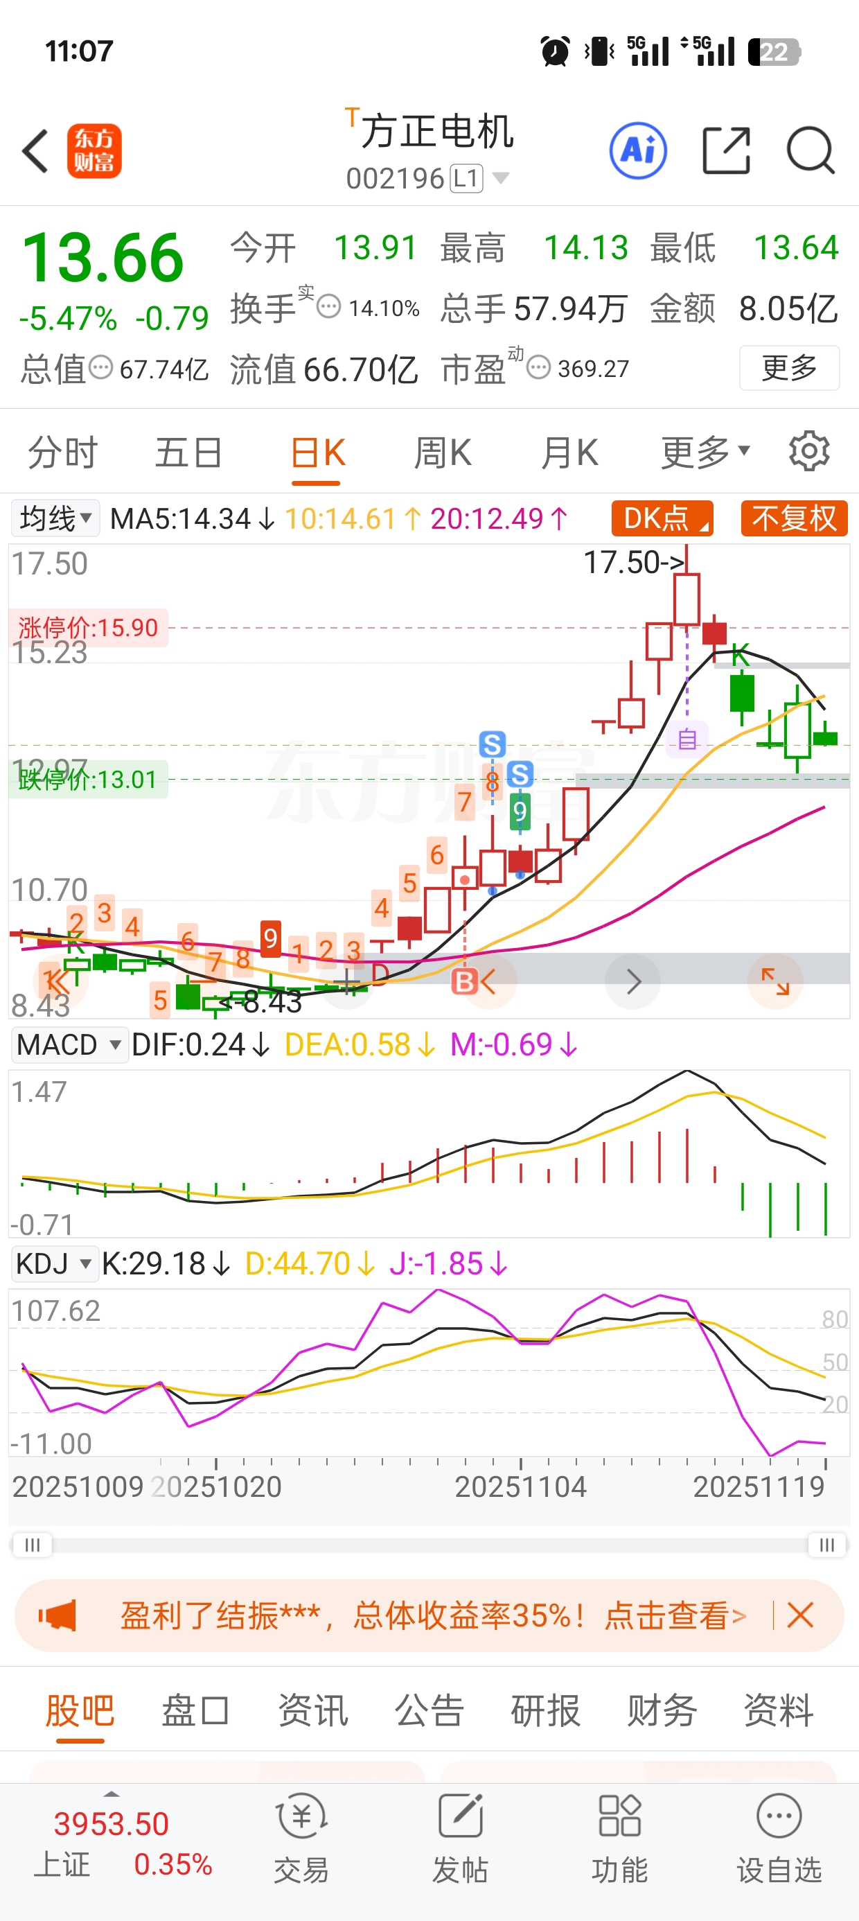Open the 资料 tab
859x1921 pixels.
778,1710
